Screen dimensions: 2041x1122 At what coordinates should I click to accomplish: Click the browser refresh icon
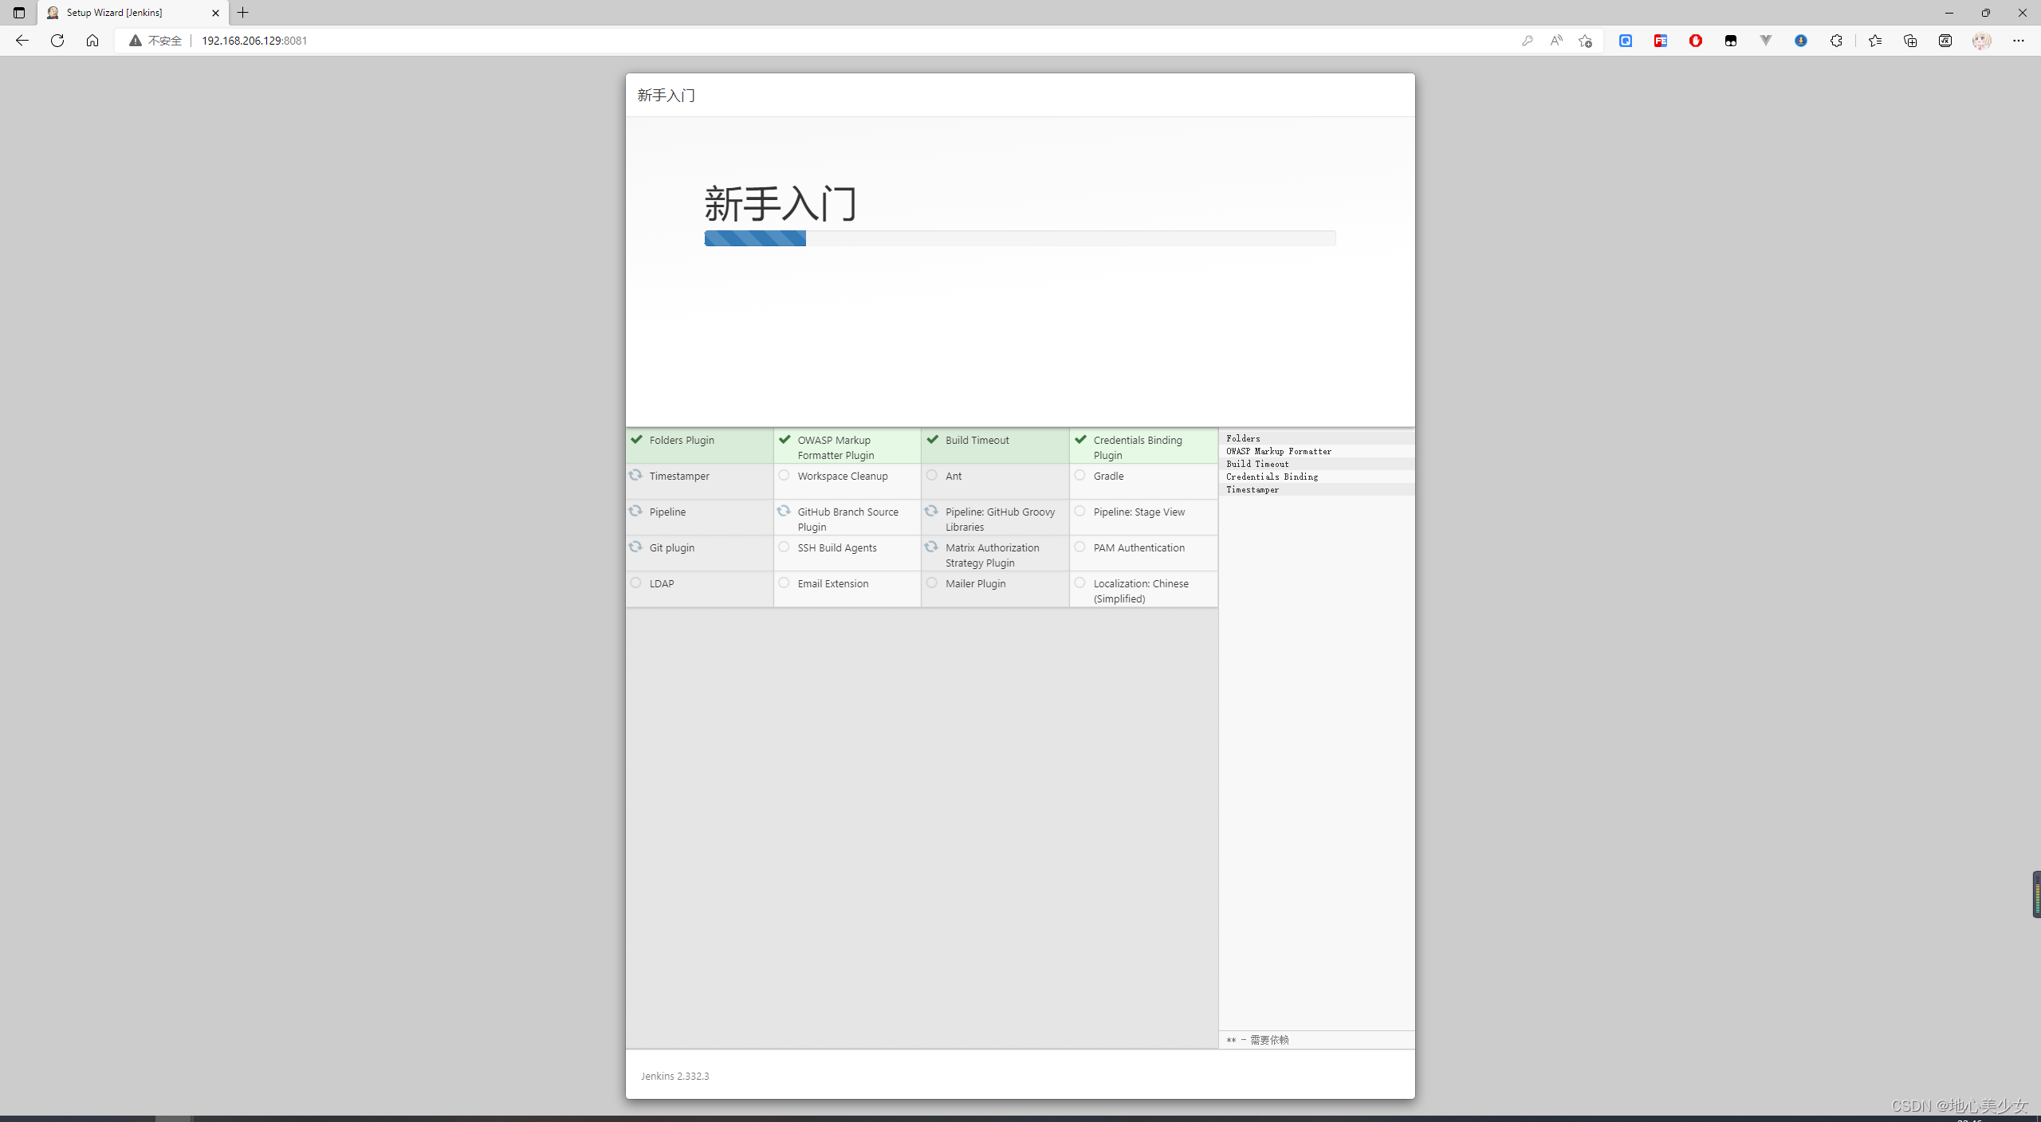click(57, 41)
